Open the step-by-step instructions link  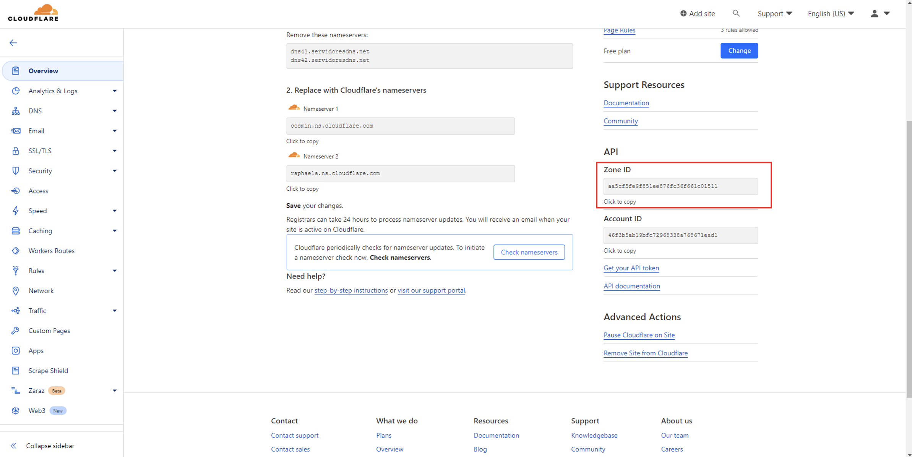(x=351, y=290)
